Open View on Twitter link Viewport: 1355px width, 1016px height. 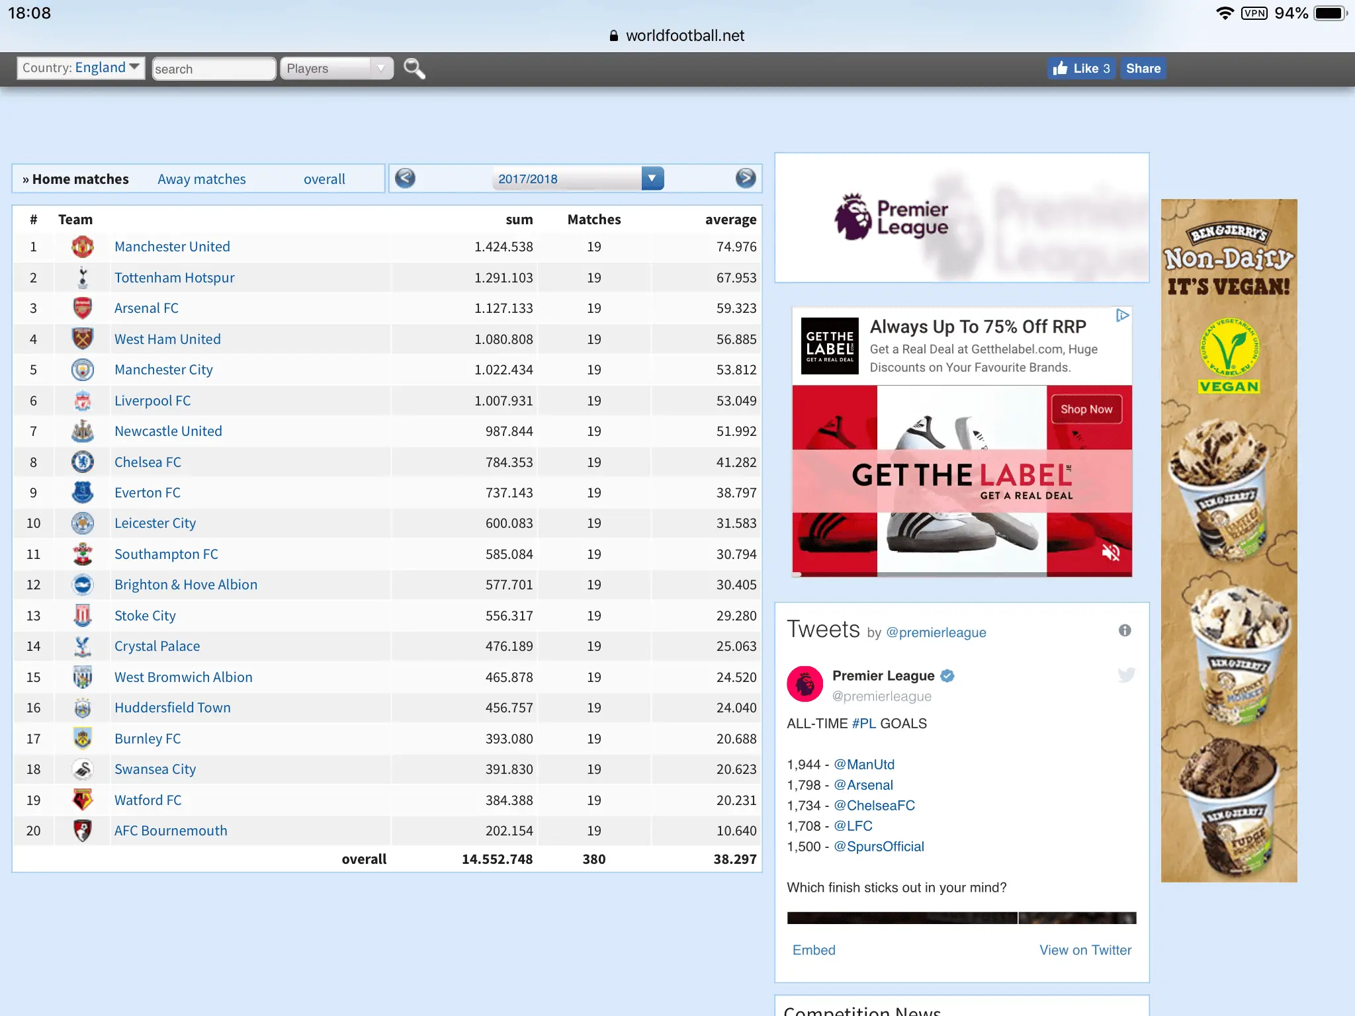point(1085,950)
